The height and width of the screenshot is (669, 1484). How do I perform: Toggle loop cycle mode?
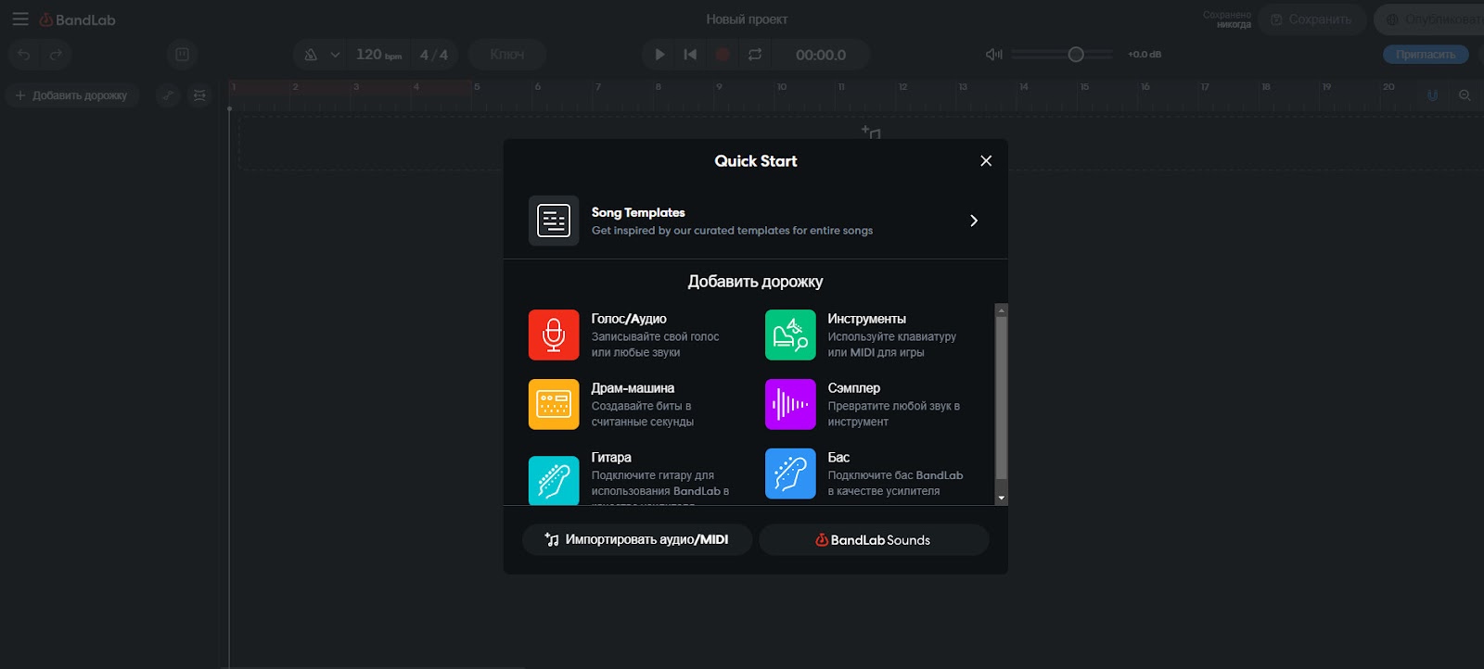pos(755,55)
